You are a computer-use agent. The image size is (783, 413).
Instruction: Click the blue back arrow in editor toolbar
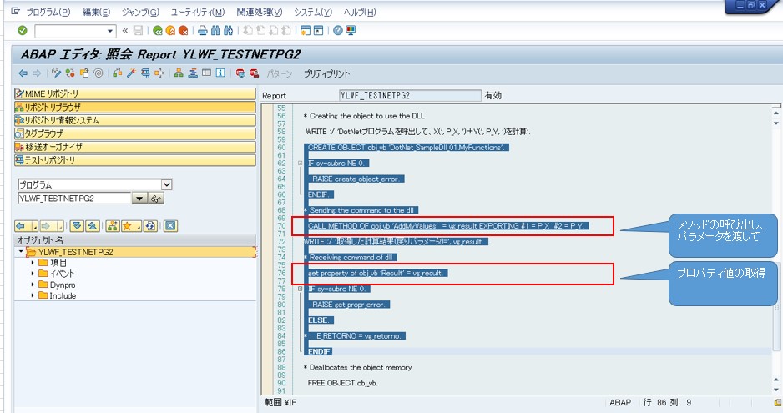(23, 73)
